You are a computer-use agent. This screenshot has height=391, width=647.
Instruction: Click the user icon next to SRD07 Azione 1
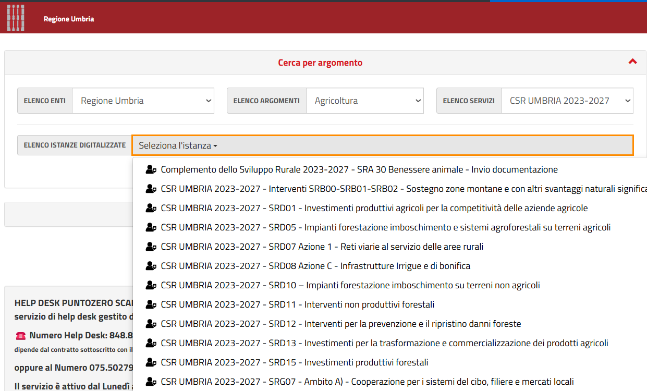click(x=151, y=247)
